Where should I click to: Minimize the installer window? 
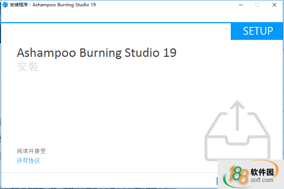coord(240,5)
